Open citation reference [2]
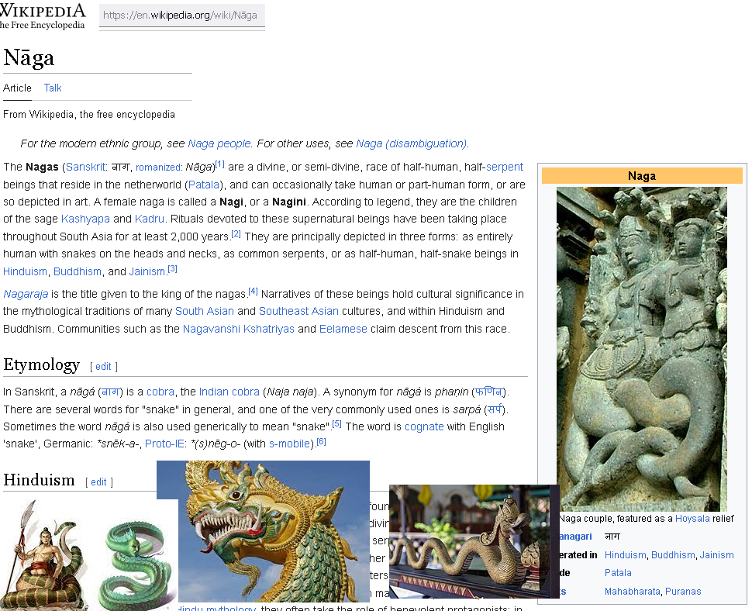The width and height of the screenshot is (752, 611). click(x=236, y=234)
